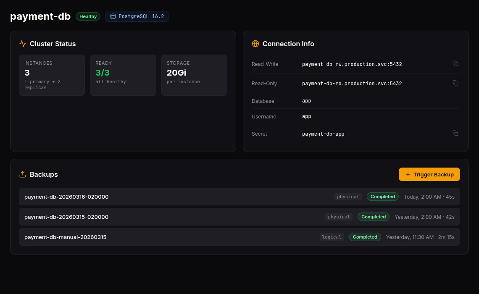The width and height of the screenshot is (479, 294).
Task: Click the Read-Only label
Action: tap(264, 83)
